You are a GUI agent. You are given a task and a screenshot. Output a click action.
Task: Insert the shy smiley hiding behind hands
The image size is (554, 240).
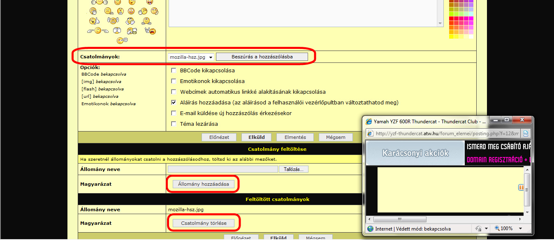point(130,21)
